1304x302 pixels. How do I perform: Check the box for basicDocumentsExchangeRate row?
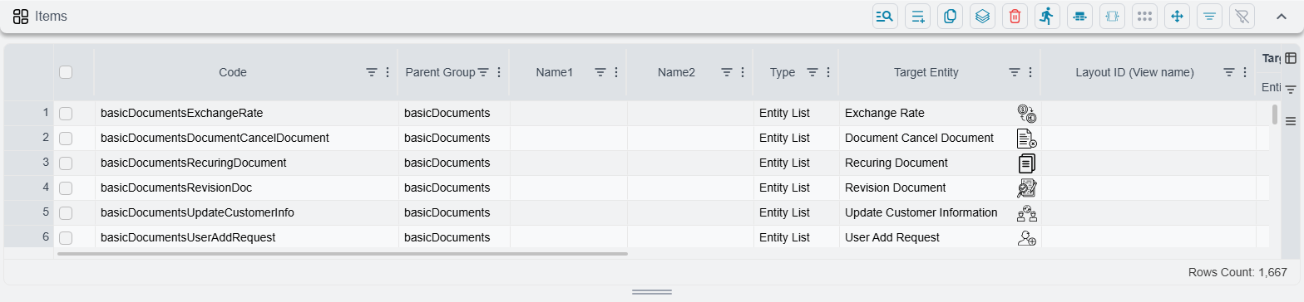click(x=66, y=114)
